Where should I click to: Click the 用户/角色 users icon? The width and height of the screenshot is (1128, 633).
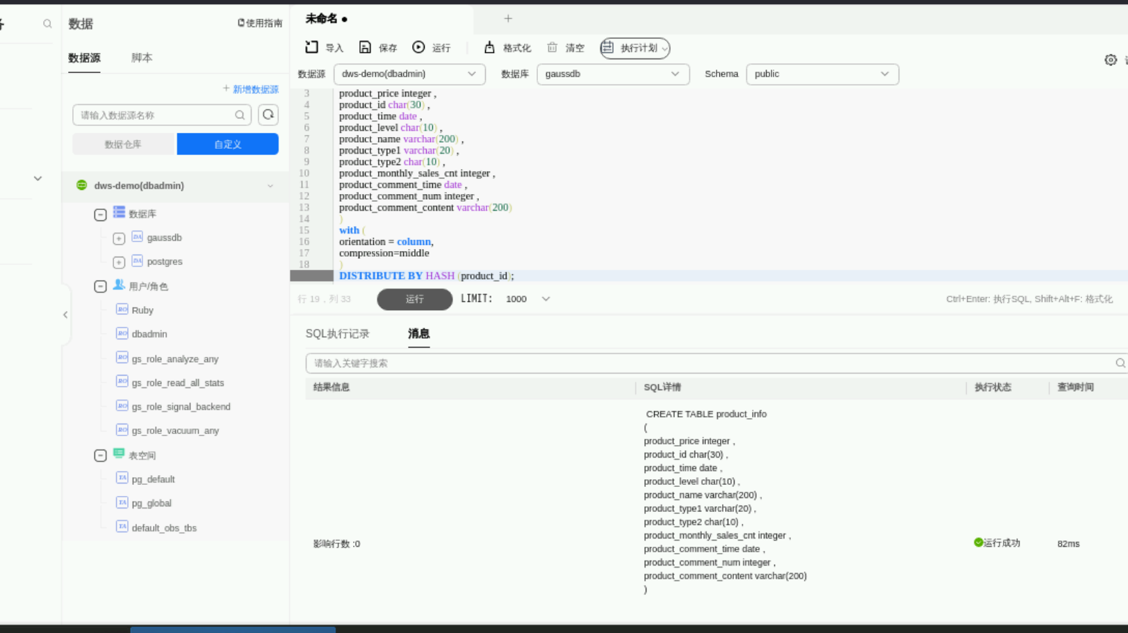pos(119,285)
